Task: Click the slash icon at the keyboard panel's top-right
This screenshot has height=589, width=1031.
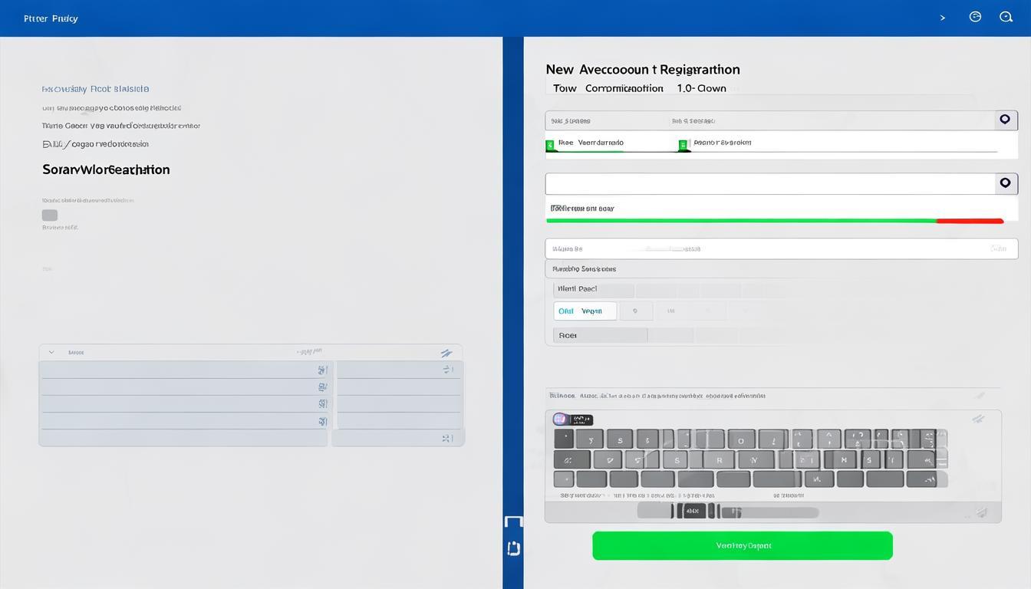Action: pos(977,420)
